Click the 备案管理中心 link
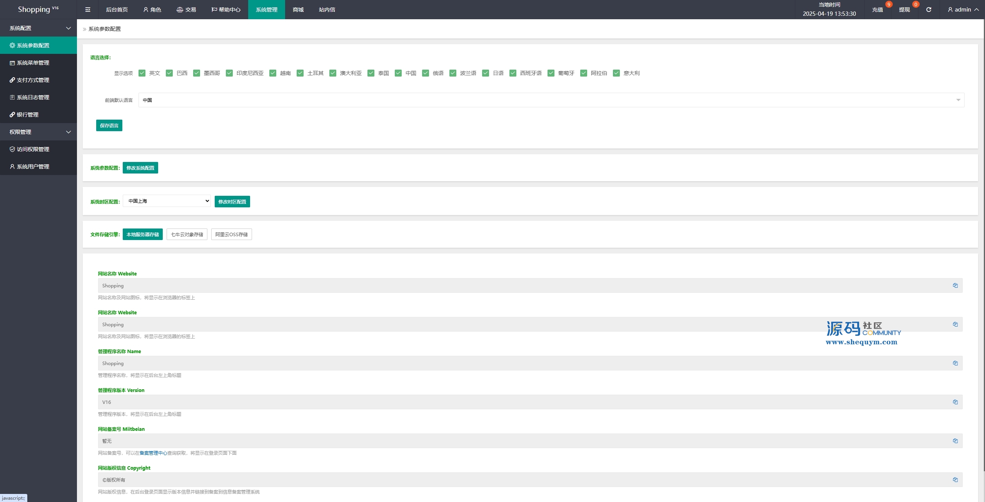Screen dimensions: 985x502 (153, 453)
